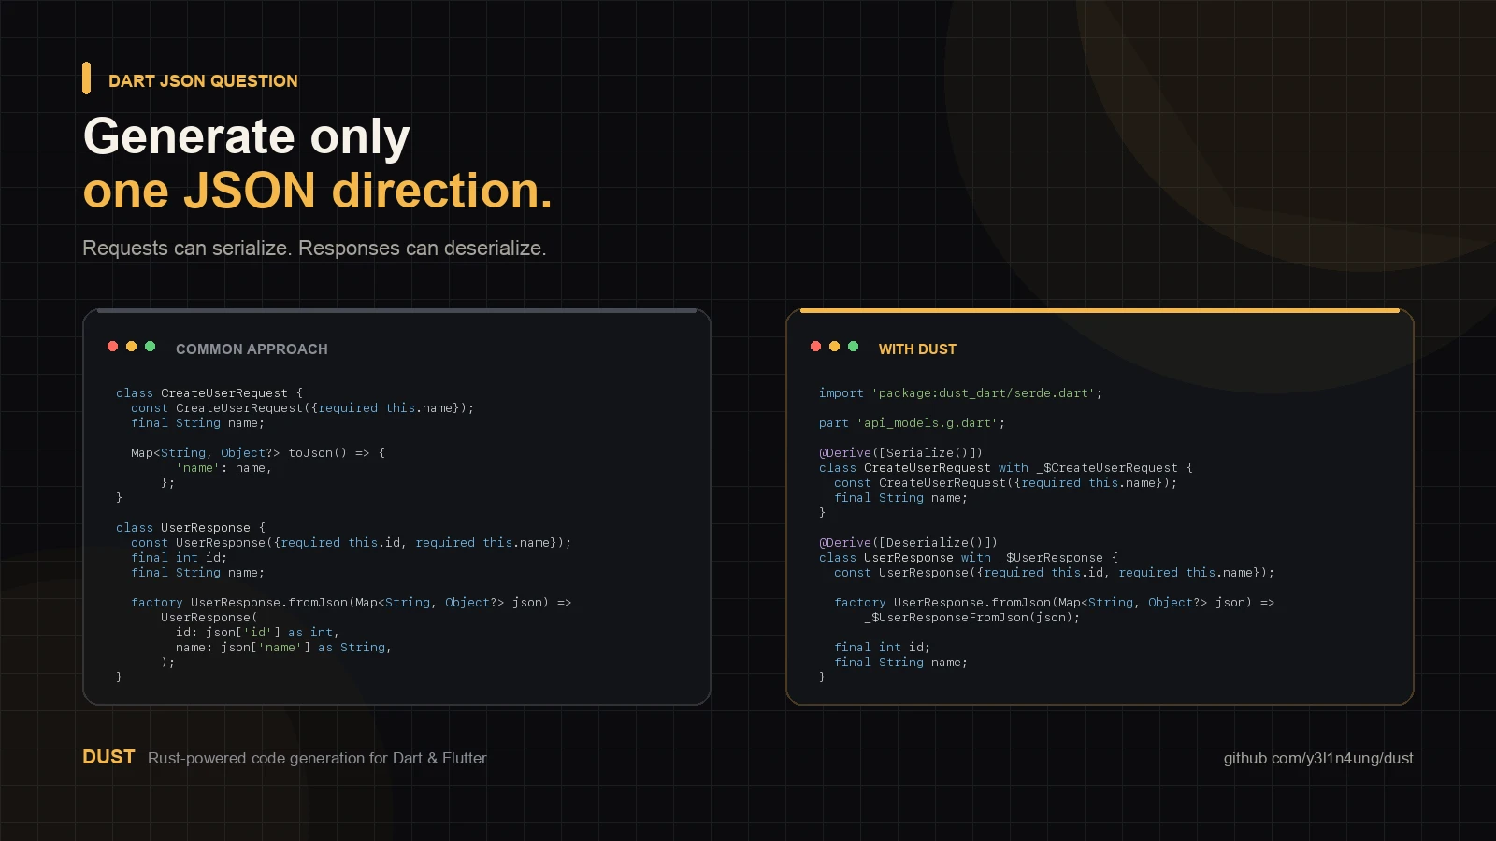The image size is (1496, 841).
Task: Click factory UserResponse.fromJson line in Common Approach
Action: point(352,603)
